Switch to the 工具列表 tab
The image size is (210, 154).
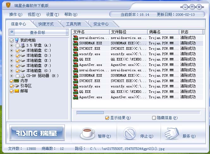pos(73,24)
